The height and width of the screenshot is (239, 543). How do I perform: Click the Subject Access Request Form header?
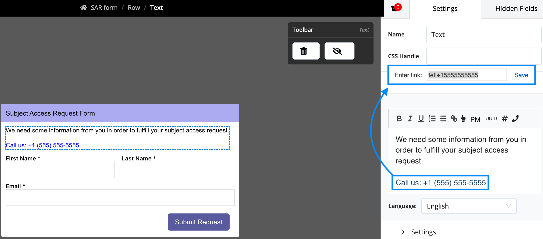click(120, 113)
